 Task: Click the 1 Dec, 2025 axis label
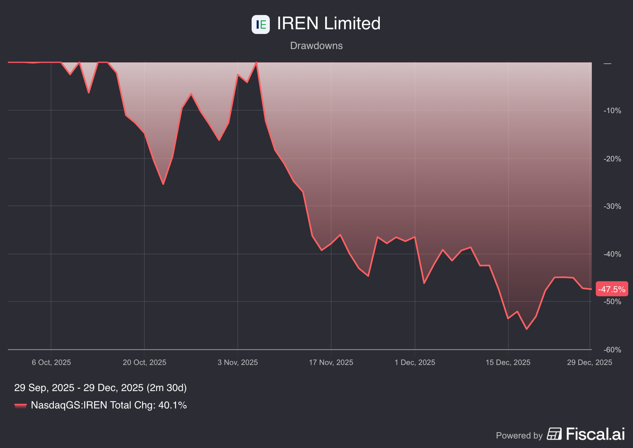point(415,362)
